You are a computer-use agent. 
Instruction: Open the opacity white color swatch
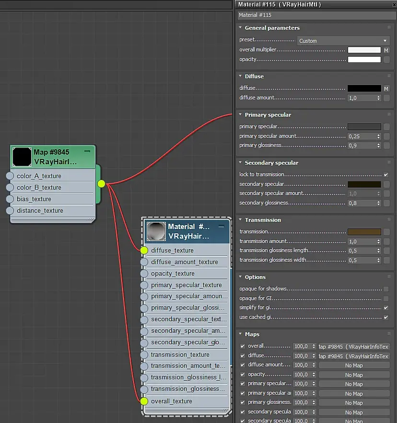click(x=364, y=60)
